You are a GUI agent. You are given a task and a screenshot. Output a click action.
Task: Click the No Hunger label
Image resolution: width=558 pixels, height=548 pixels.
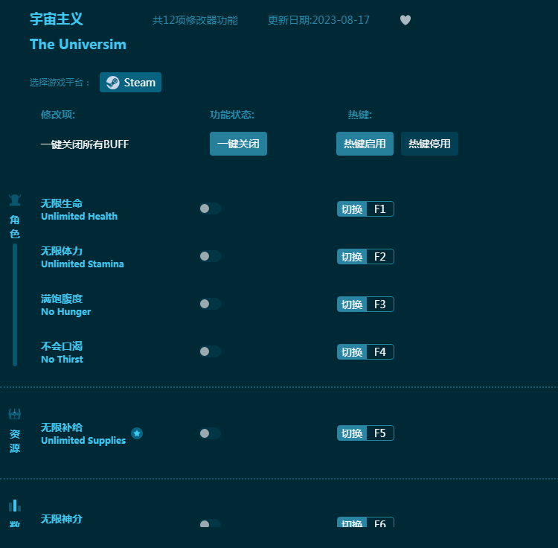click(65, 312)
